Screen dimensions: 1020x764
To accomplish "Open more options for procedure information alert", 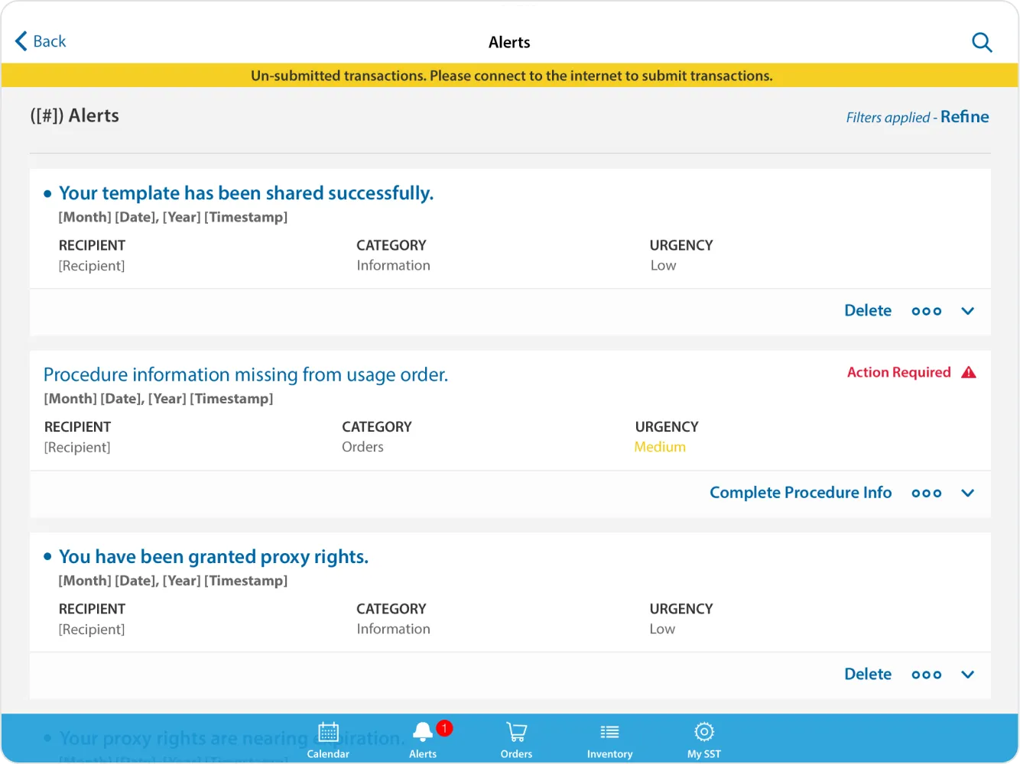I will coord(927,493).
